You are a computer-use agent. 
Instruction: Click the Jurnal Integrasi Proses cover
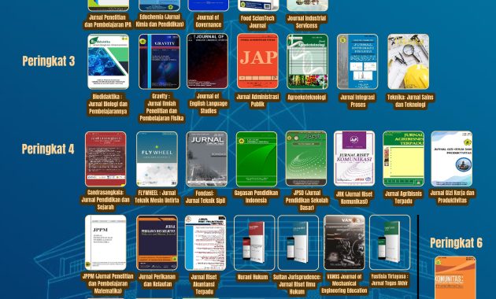pos(357,61)
